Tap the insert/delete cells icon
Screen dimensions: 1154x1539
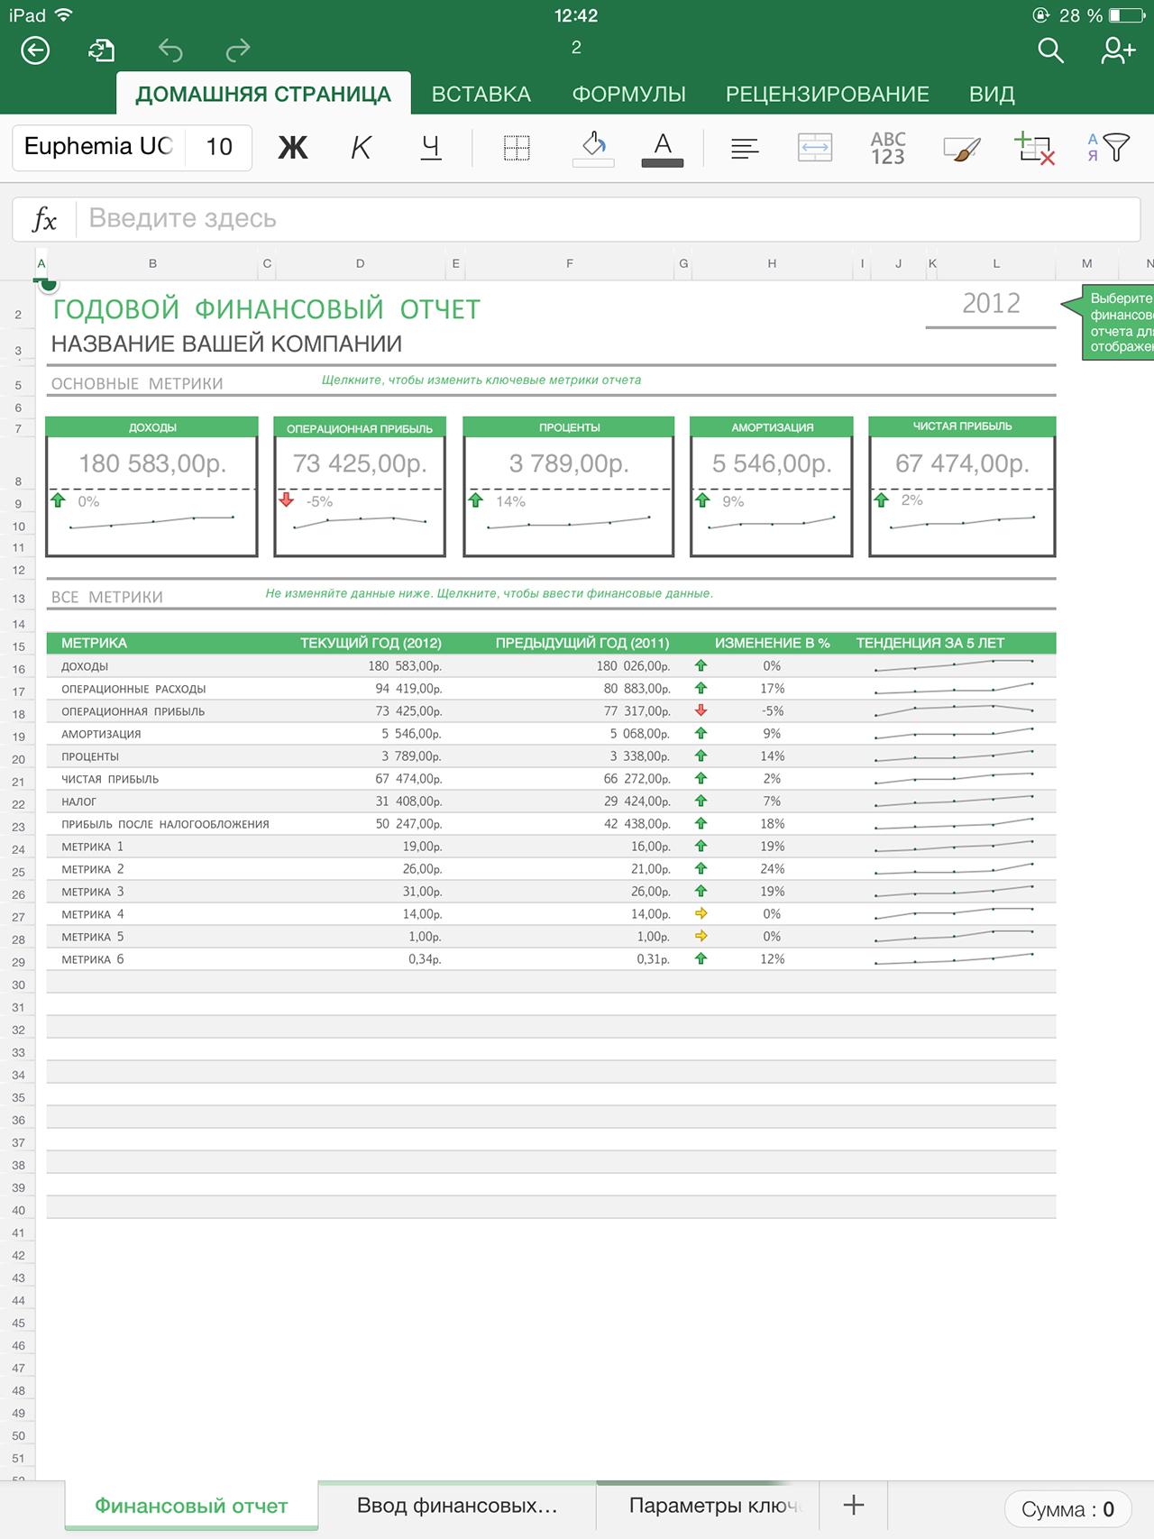pyautogui.click(x=1034, y=148)
